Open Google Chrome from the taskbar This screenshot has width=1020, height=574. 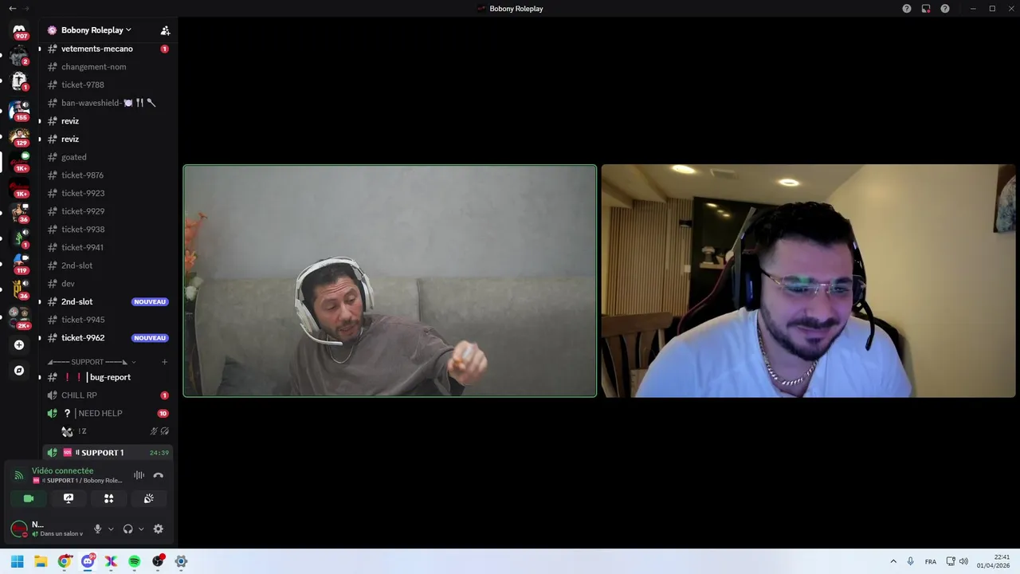coord(65,561)
